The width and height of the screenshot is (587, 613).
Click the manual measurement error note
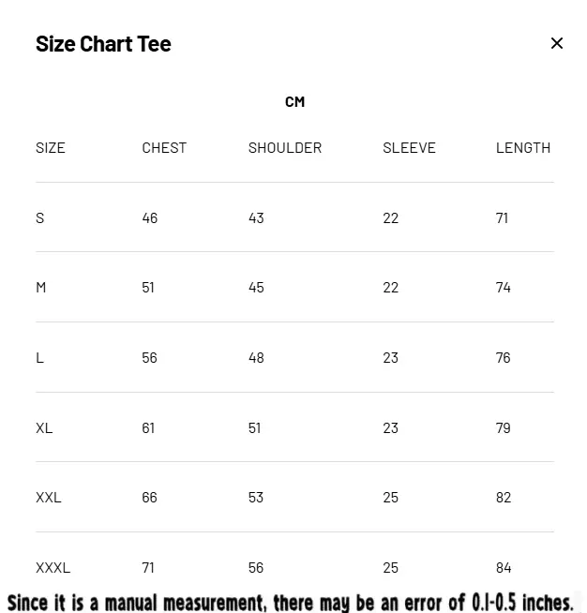pyautogui.click(x=291, y=601)
